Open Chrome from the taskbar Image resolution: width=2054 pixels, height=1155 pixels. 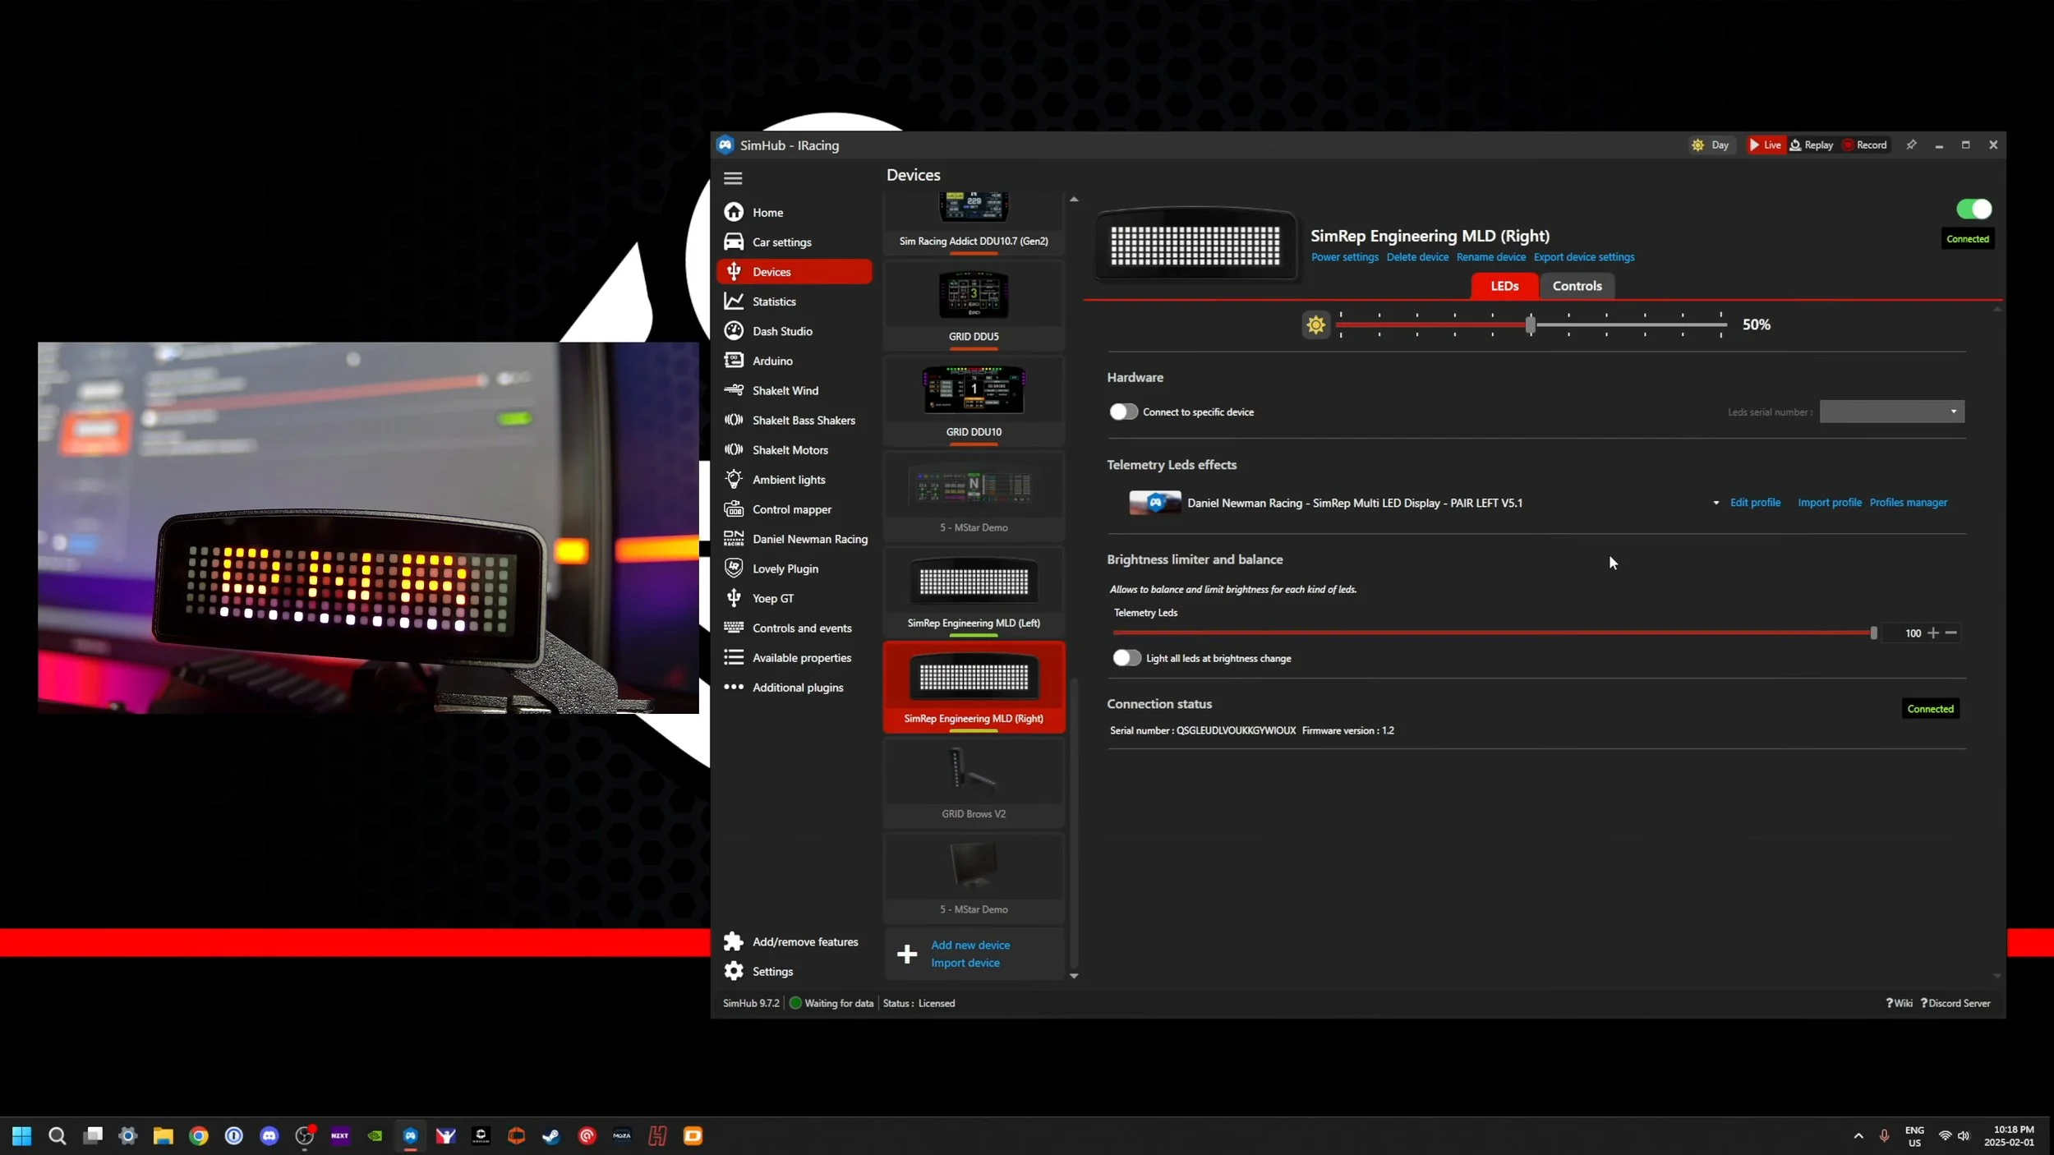199,1136
